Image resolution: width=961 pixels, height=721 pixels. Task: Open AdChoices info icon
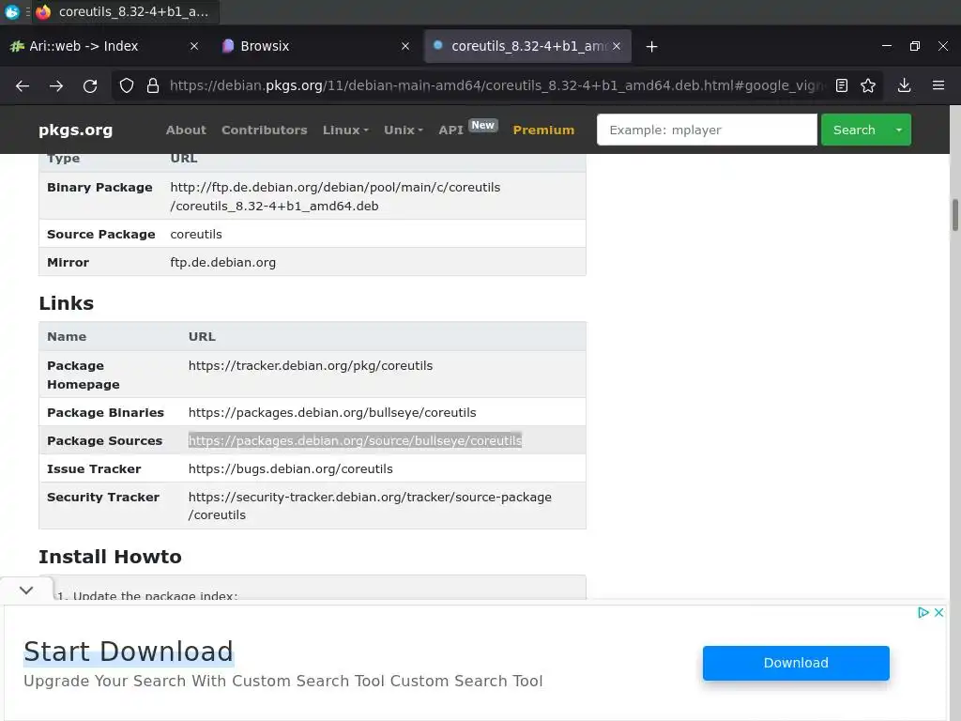click(923, 612)
